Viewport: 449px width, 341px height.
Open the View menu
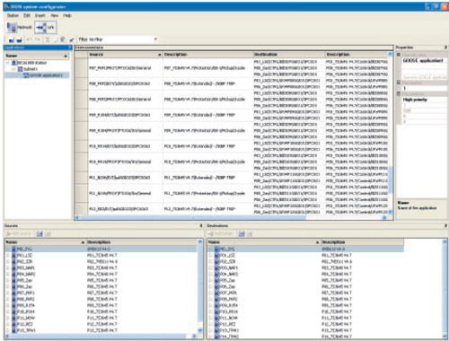click(54, 15)
